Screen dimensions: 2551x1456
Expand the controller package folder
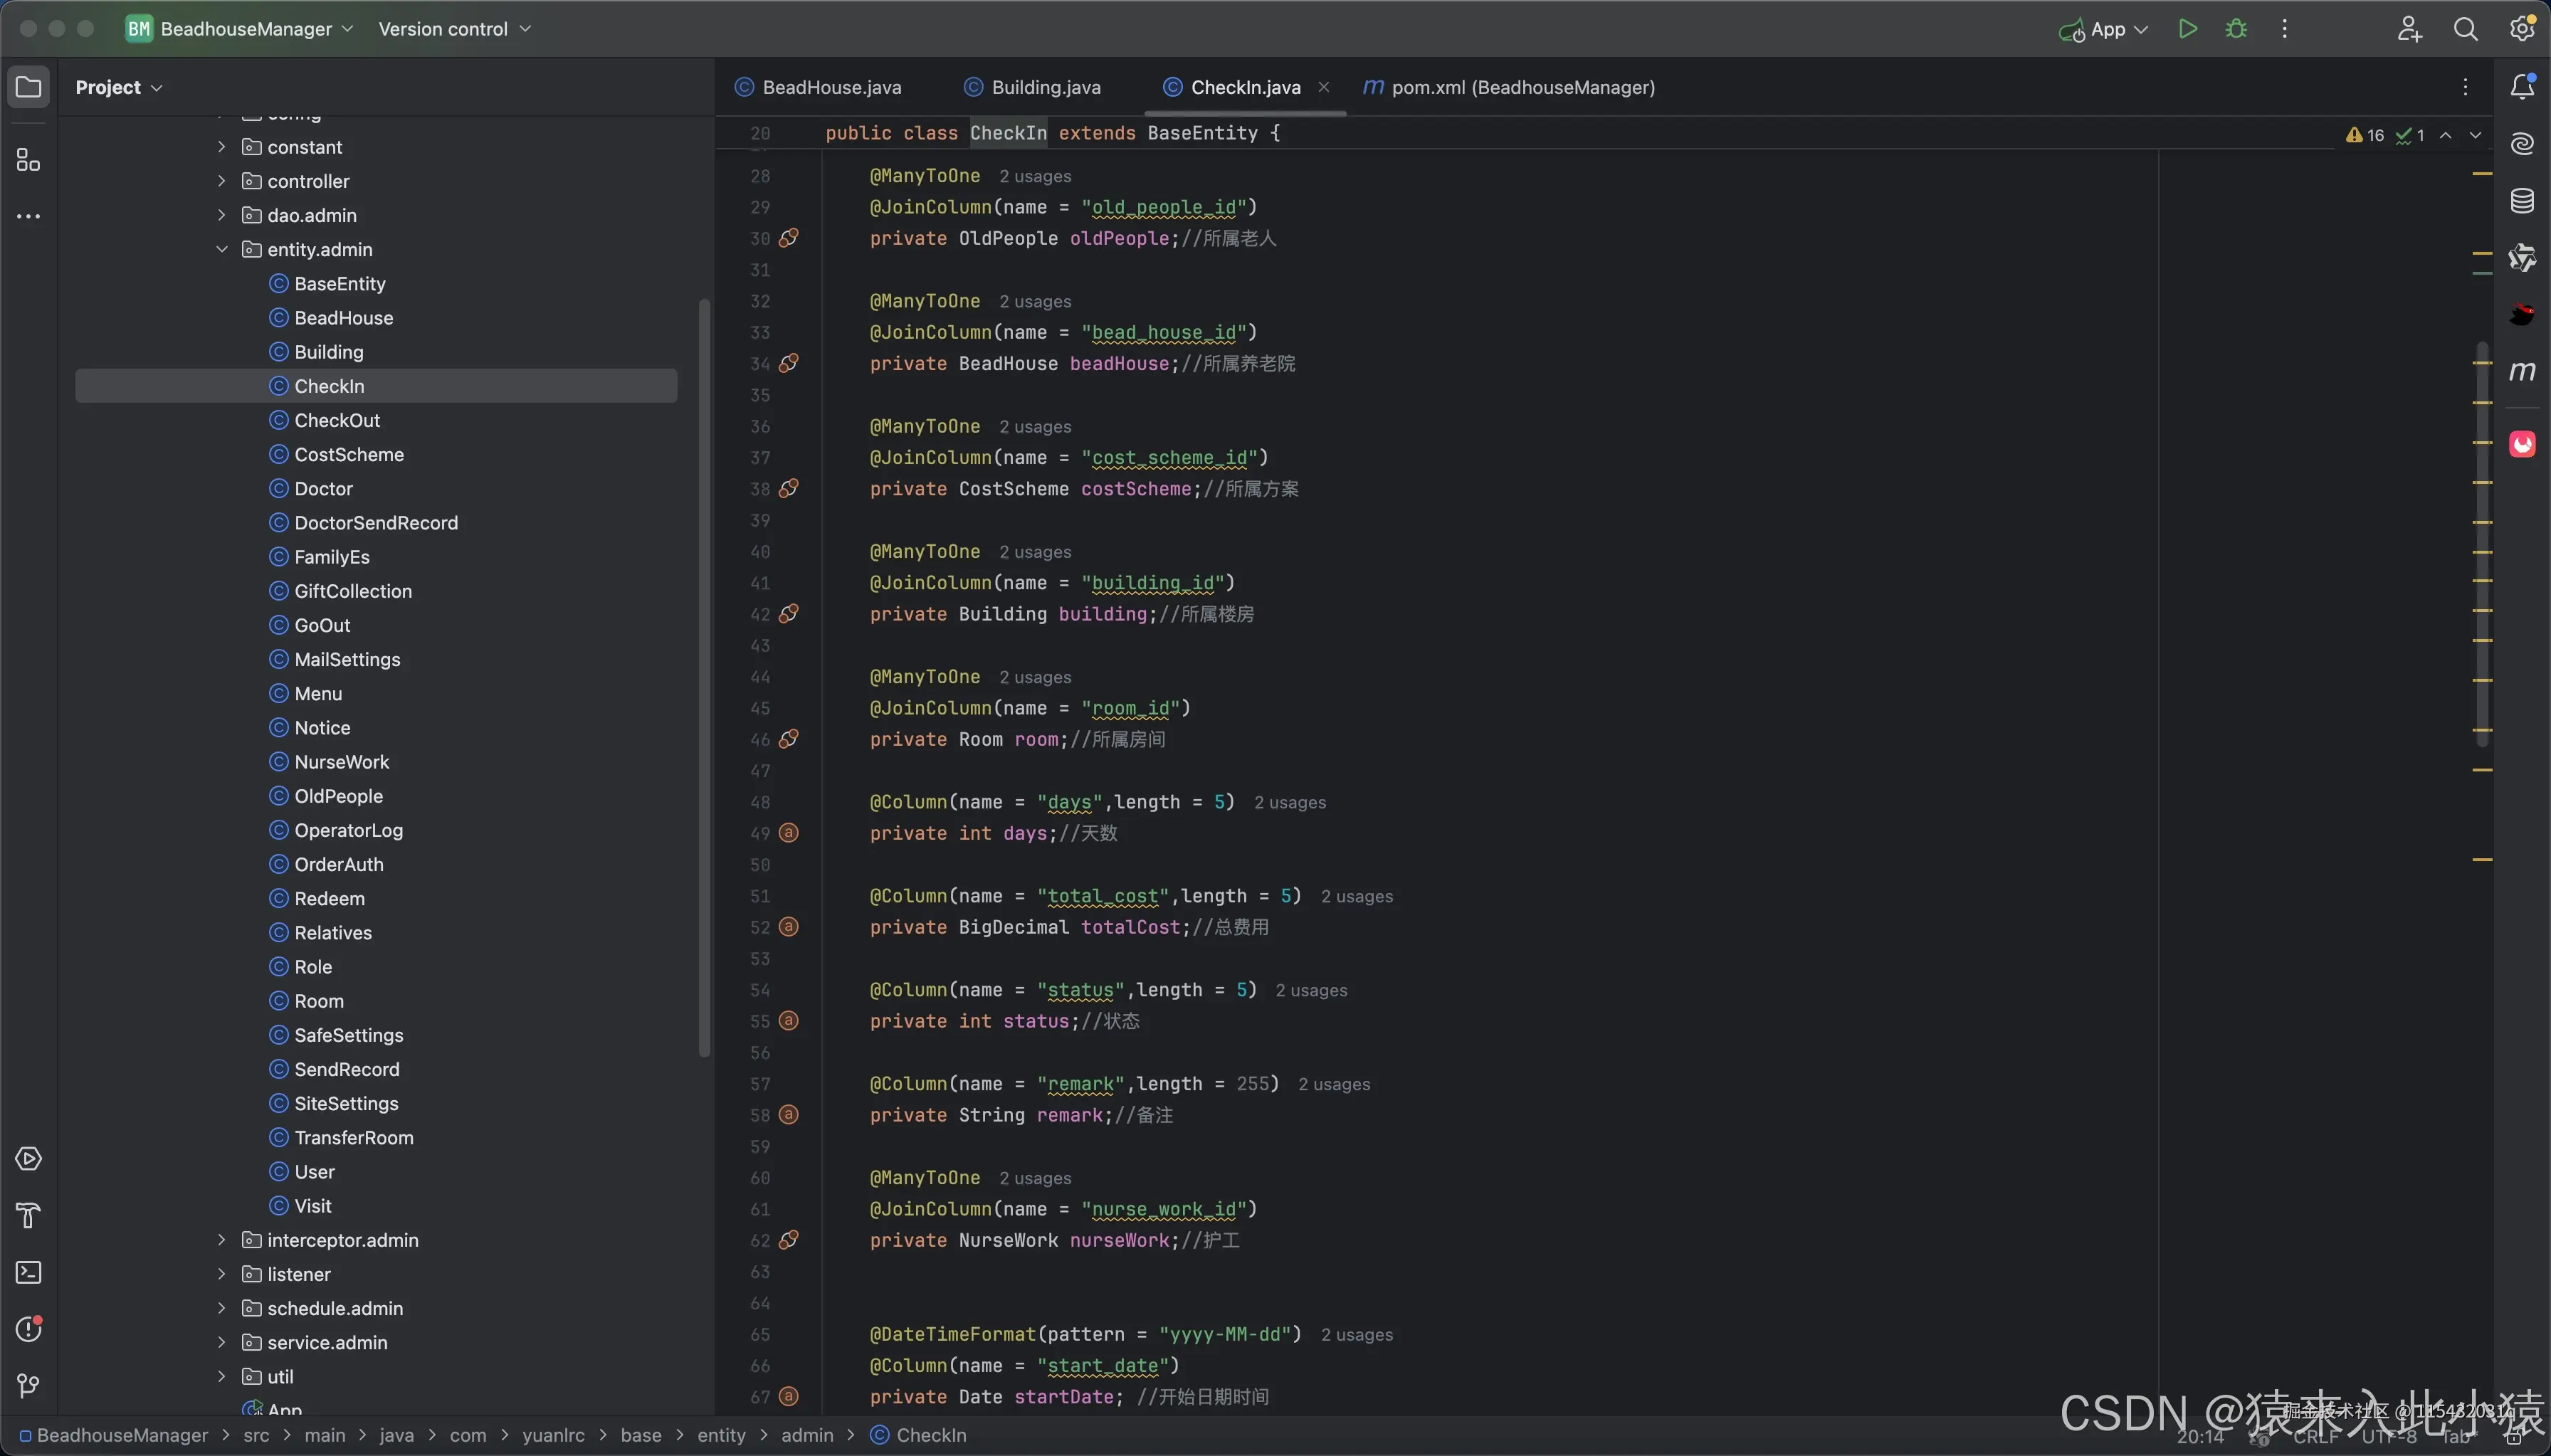(222, 181)
